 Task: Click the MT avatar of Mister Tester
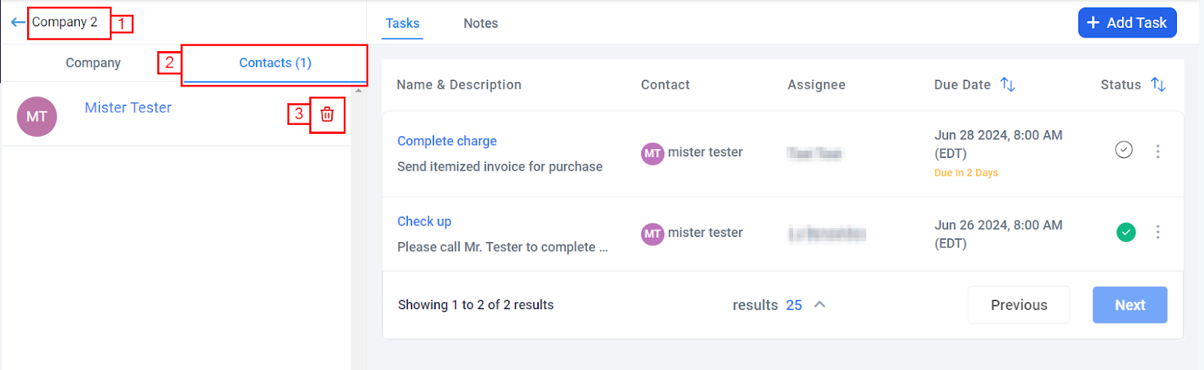[37, 117]
